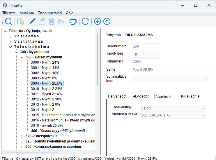Click the Selite field with Myynti 25,5%
The image size is (216, 160).
170,70
